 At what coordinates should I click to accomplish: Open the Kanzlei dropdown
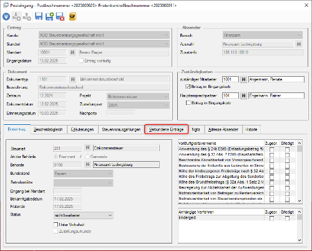[x=104, y=35]
